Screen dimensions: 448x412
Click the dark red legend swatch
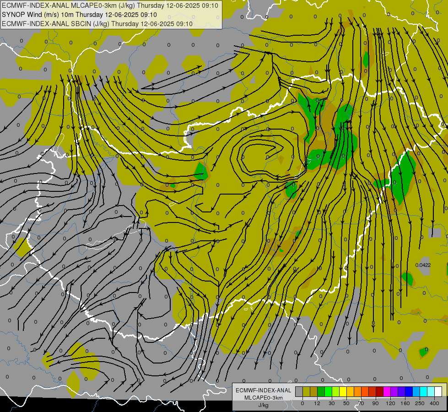coord(380,391)
